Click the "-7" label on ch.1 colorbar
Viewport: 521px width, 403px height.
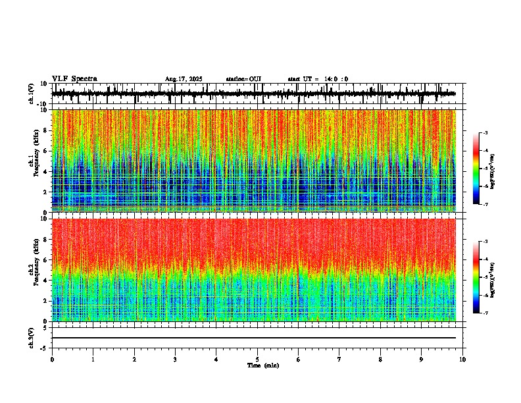485,204
